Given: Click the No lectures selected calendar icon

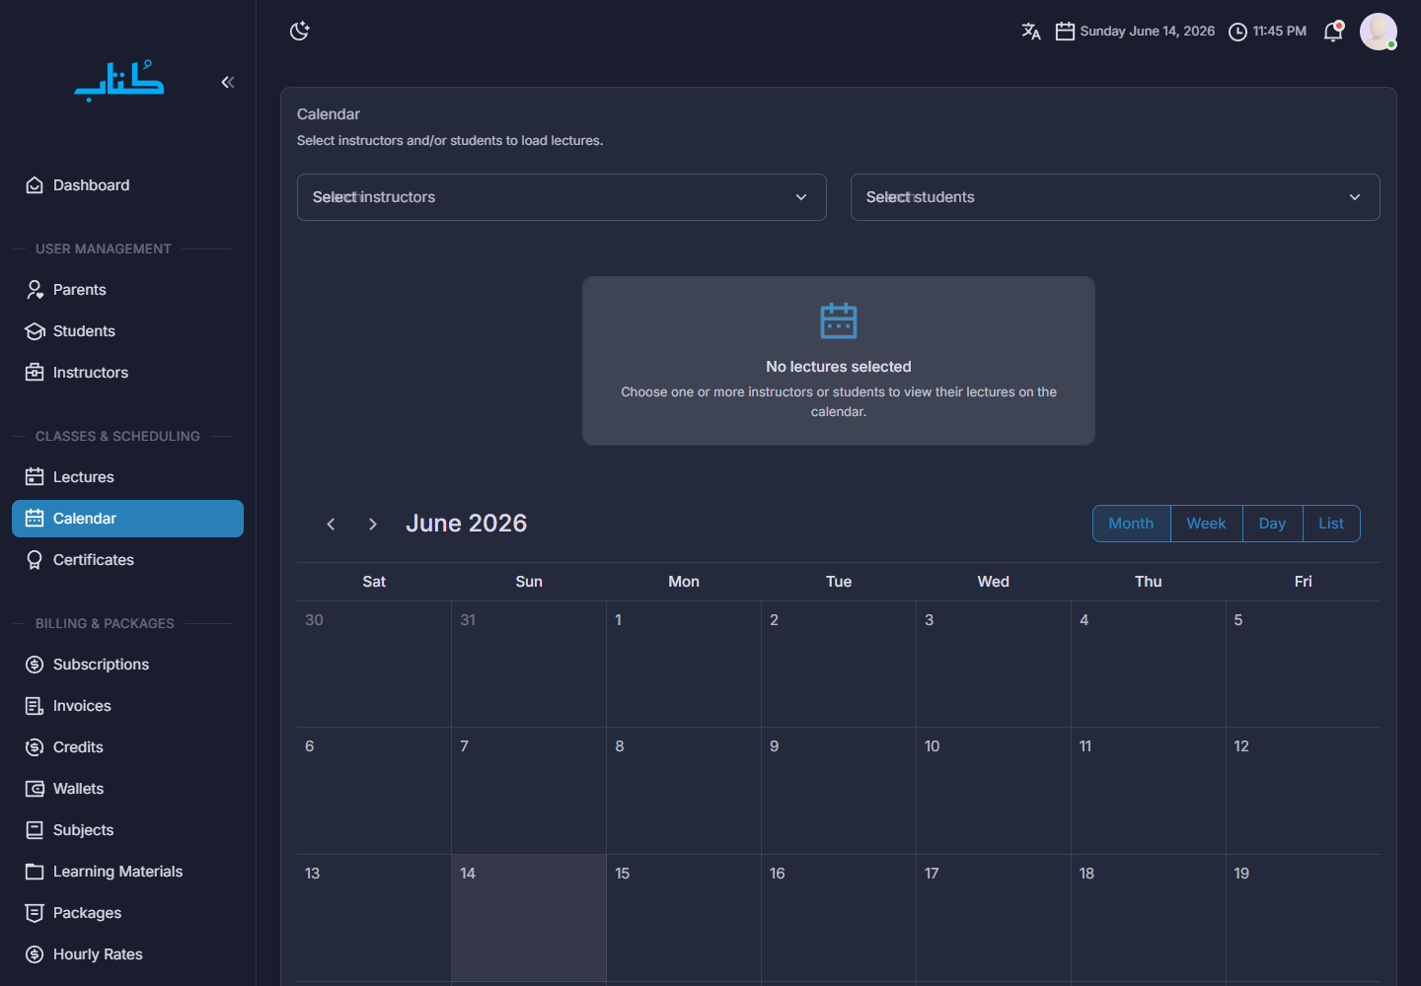Looking at the screenshot, I should [x=839, y=320].
